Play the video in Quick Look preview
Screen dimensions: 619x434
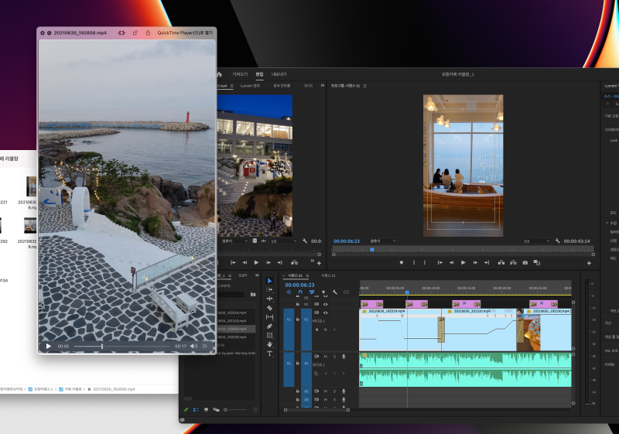pyautogui.click(x=48, y=346)
